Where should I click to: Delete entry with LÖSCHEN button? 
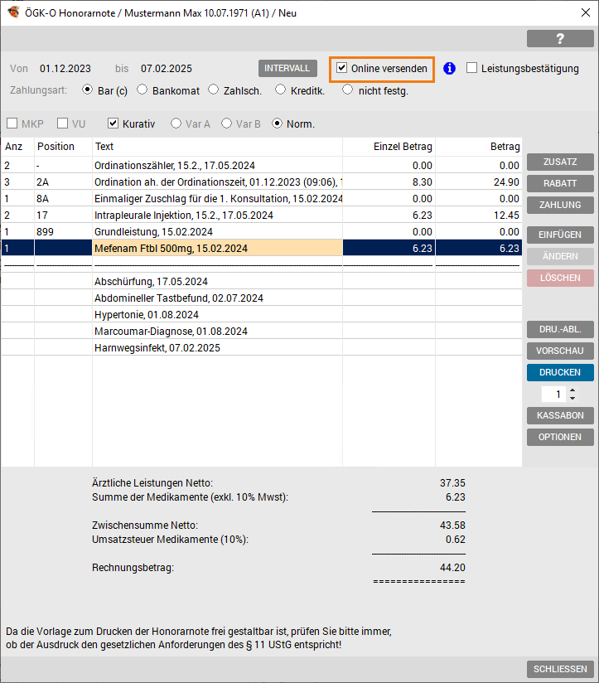(x=560, y=278)
